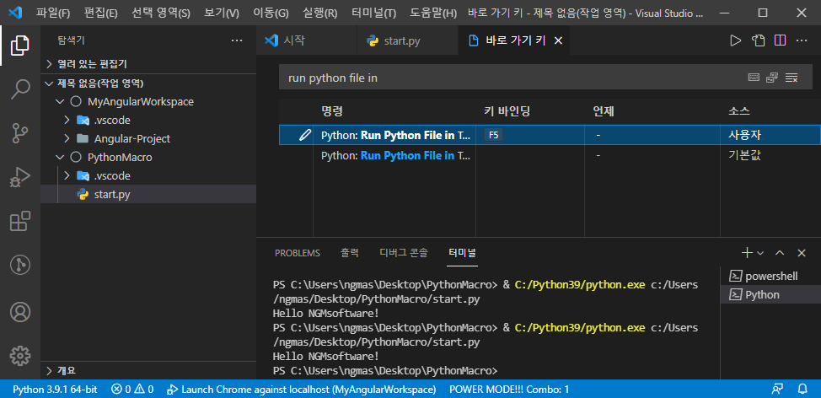Create a new terminal with plus icon

coord(747,253)
